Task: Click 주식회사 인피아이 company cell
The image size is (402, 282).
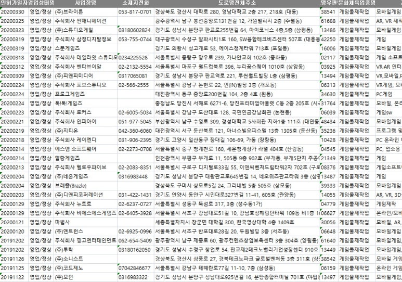Action: click(86, 122)
